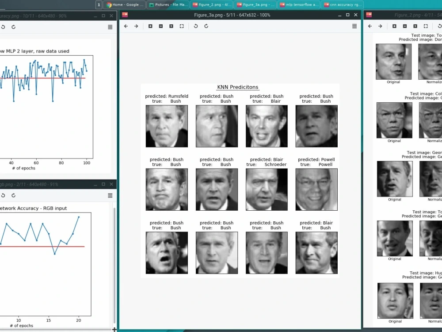Viewport: 442px width, 332px height.
Task: Switch to mlp tensorflow taskbar item
Action: [299, 4]
